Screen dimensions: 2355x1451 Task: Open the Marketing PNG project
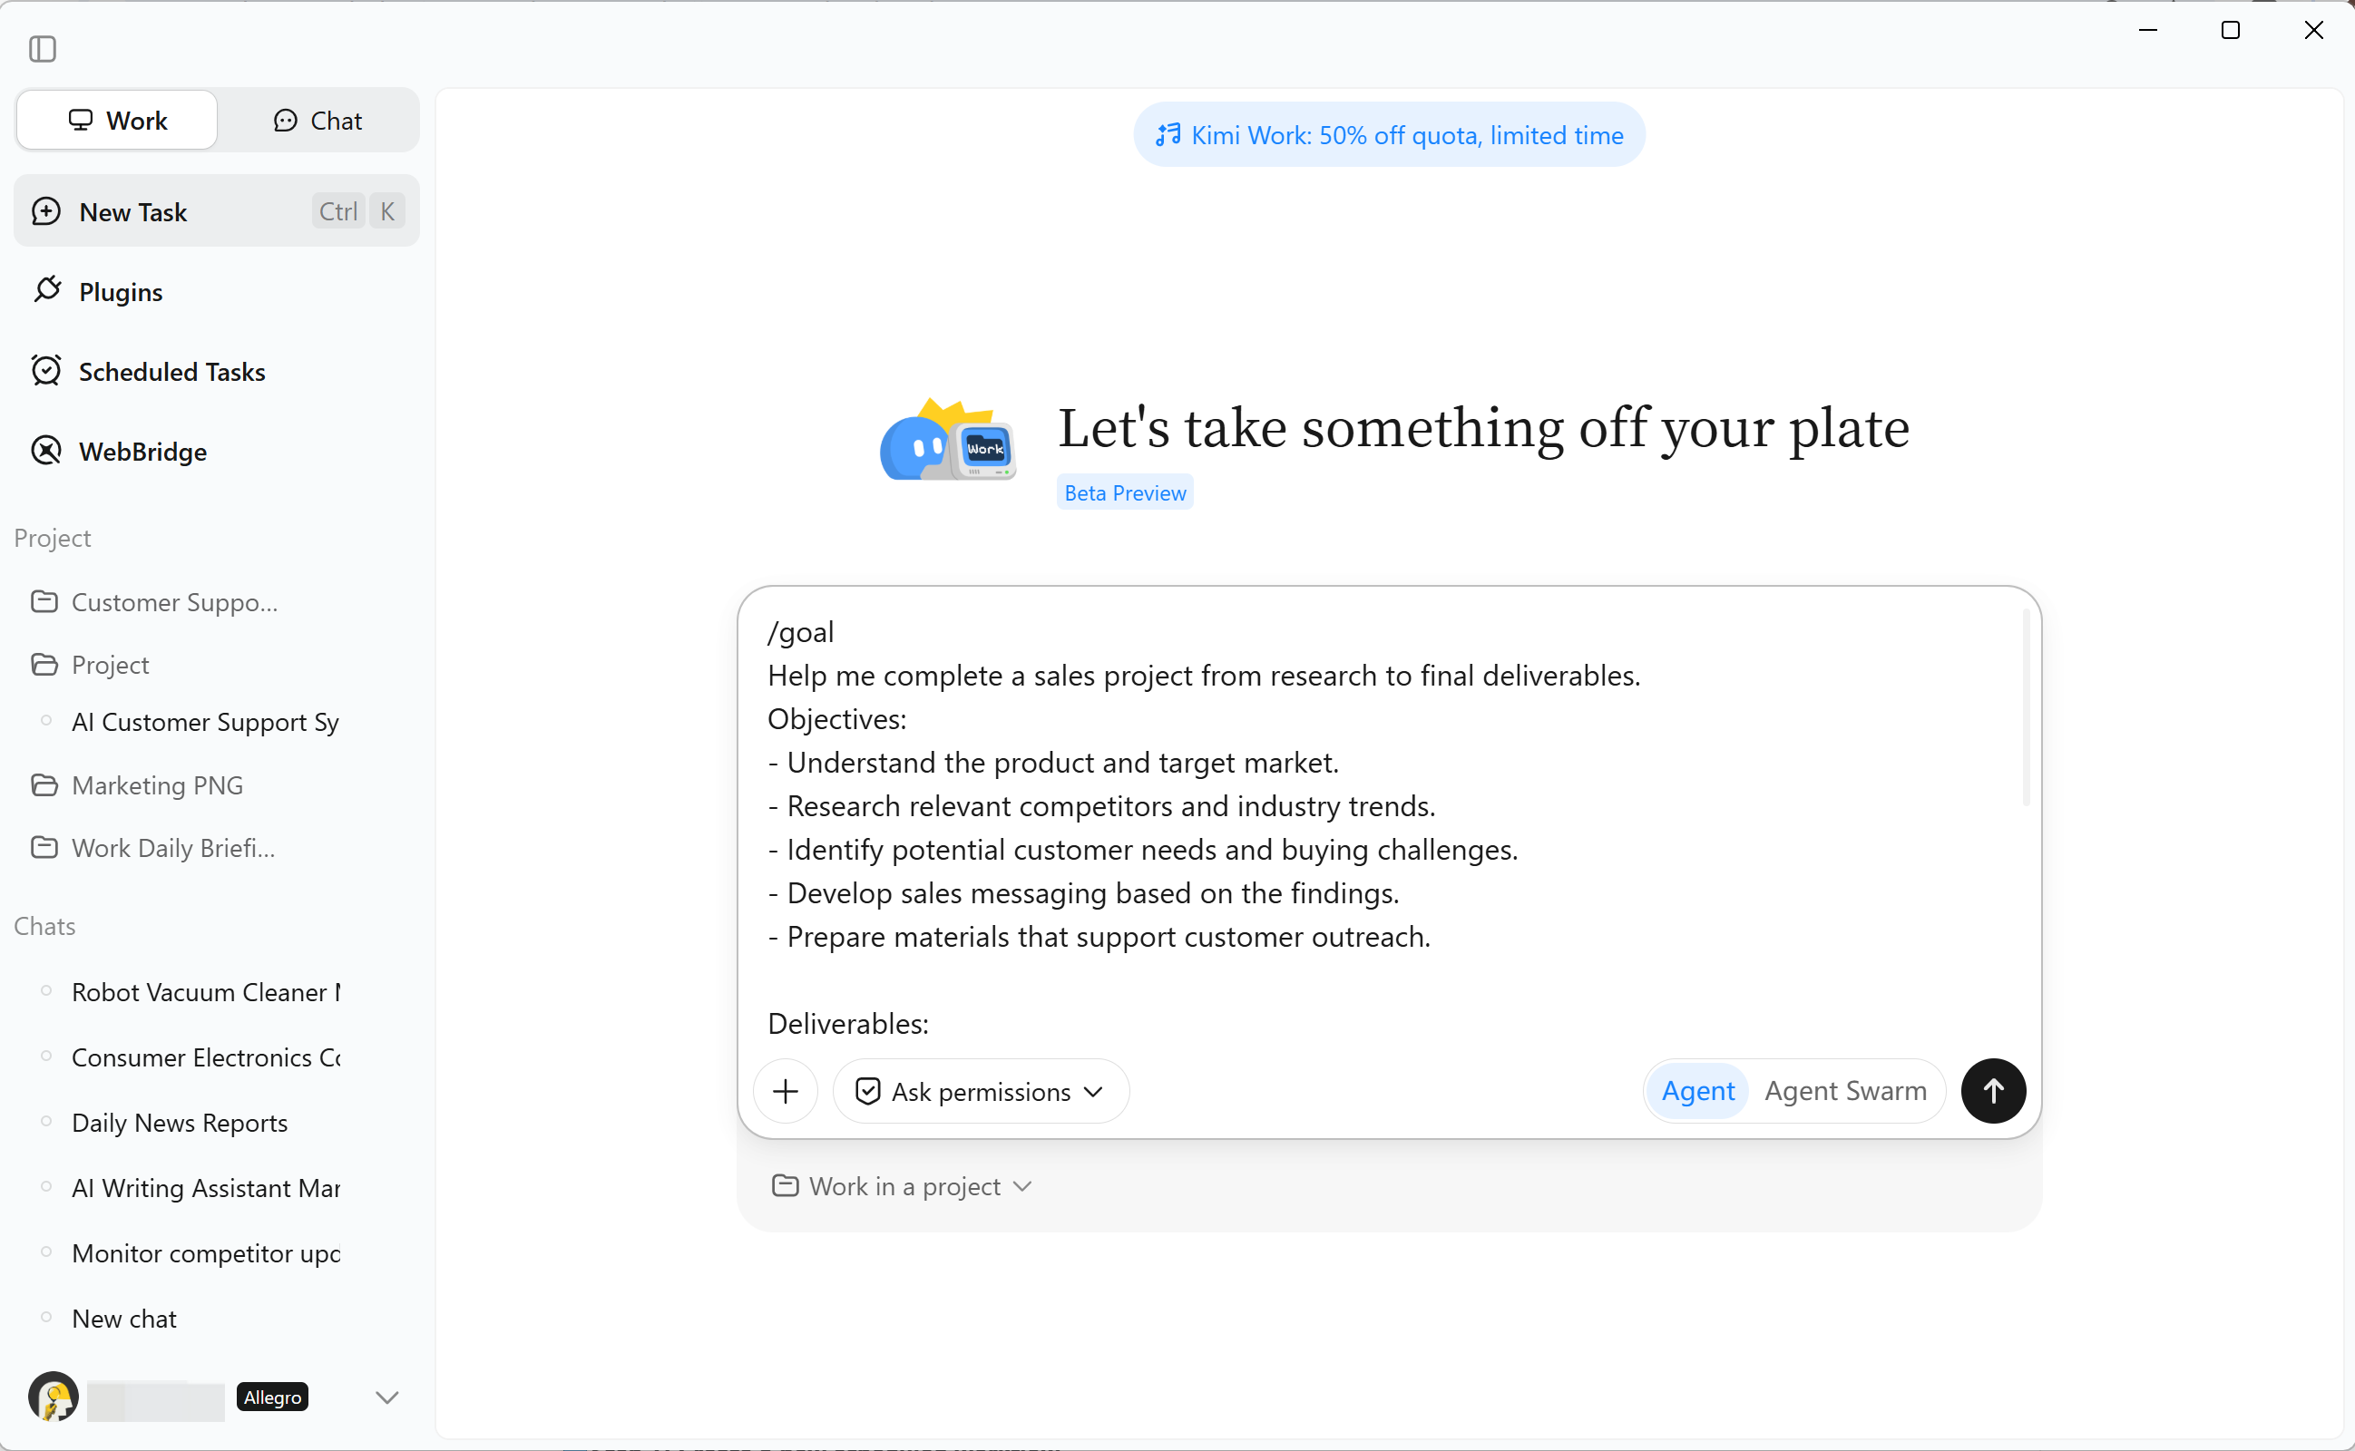pyautogui.click(x=217, y=785)
